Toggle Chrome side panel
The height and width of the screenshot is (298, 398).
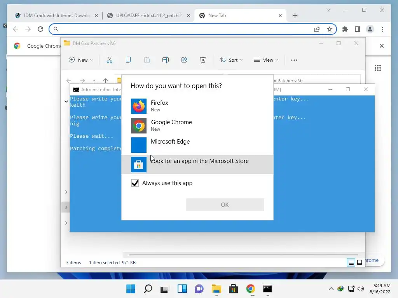click(358, 29)
